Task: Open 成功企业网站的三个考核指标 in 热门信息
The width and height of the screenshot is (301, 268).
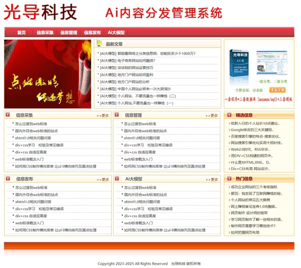Action: point(254,187)
